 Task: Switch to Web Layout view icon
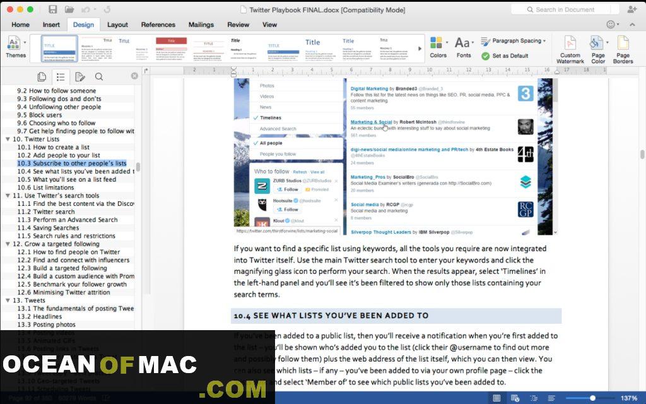pyautogui.click(x=515, y=398)
